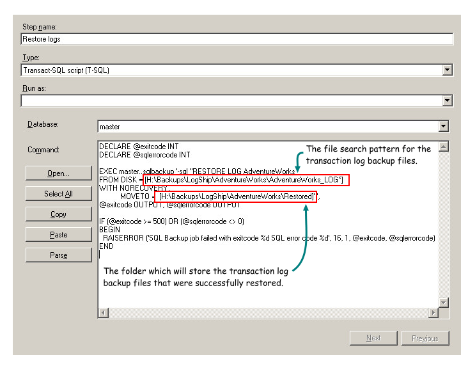Click the Parse button

point(58,255)
